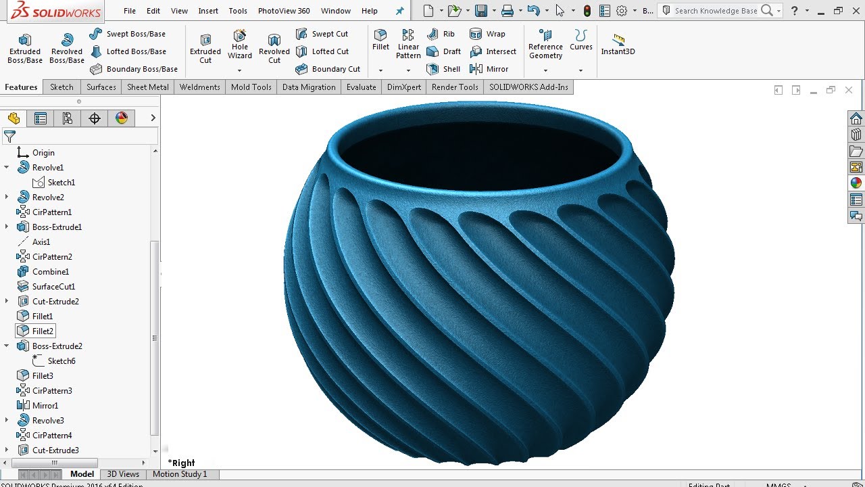Screen dimensions: 865x487
Task: Select the Mirror feature tool
Action: [489, 69]
